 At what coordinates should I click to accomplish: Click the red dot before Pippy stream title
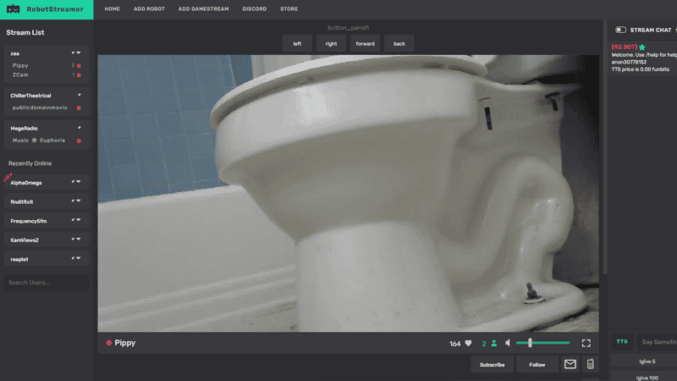coord(109,343)
